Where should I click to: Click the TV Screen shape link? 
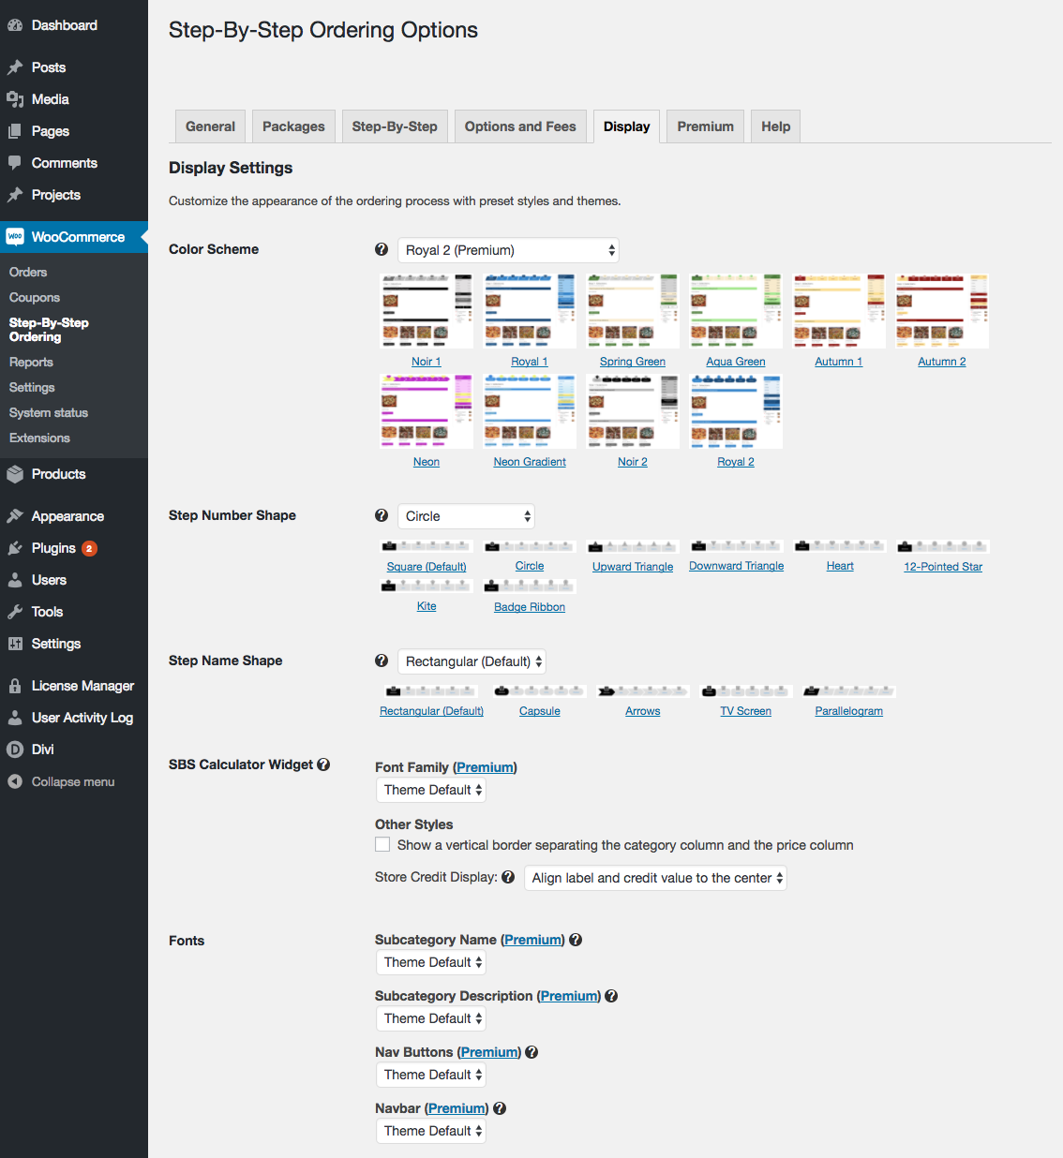(746, 711)
